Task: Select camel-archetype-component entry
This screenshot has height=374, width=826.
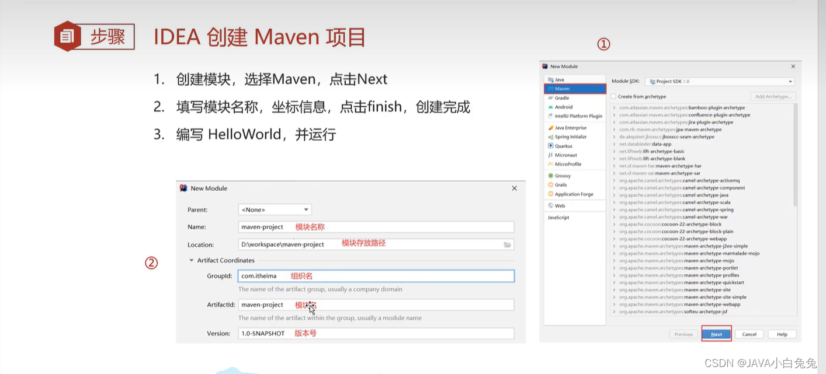Action: pos(682,188)
